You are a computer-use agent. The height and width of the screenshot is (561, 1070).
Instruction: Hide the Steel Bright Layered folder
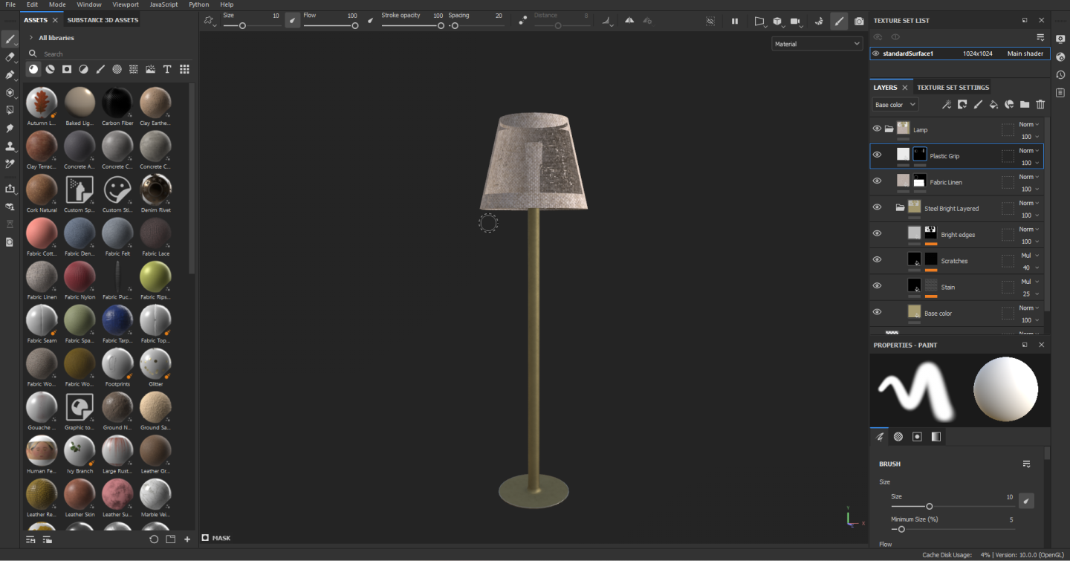pos(877,207)
